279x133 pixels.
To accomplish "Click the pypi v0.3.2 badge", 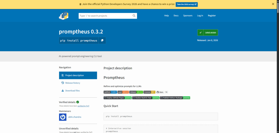I will click(x=123, y=92).
